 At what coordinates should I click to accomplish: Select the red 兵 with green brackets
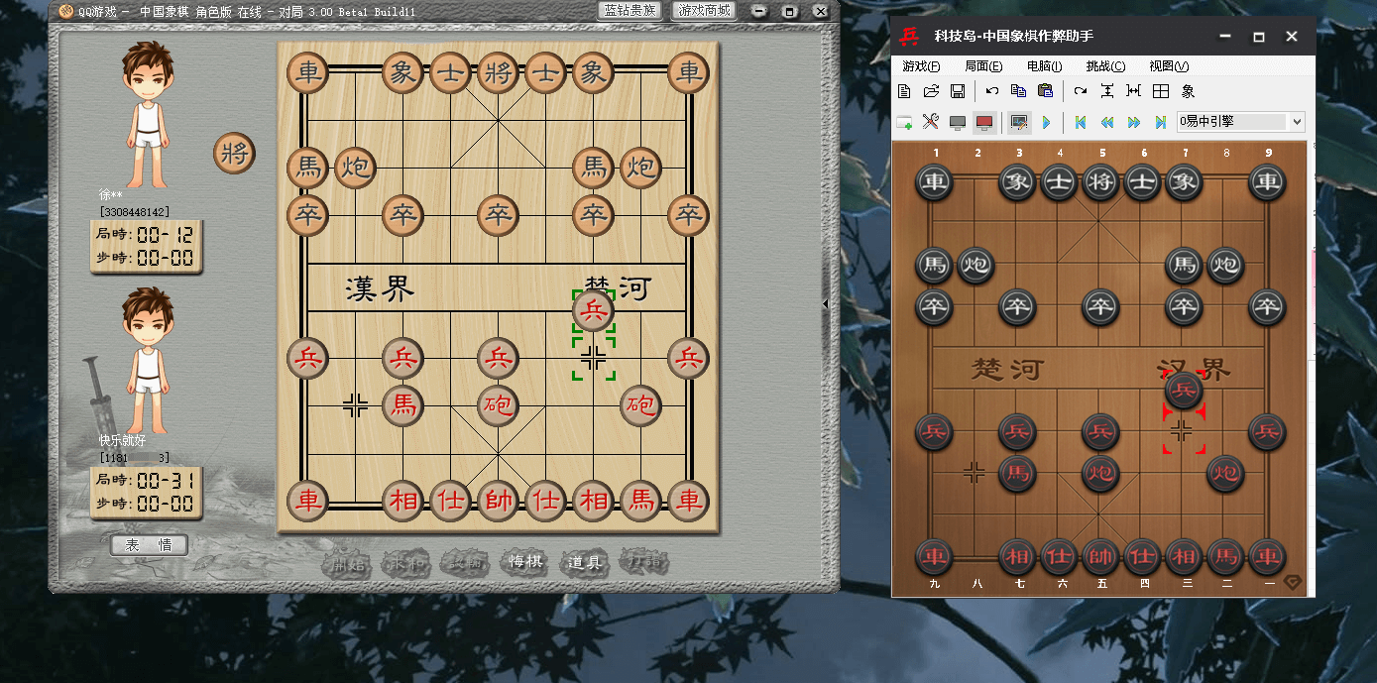tap(594, 311)
